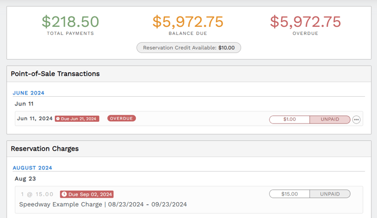Click the Due Sep 02, 2024 badge
Screen dimensions: 377x218
[87, 195]
